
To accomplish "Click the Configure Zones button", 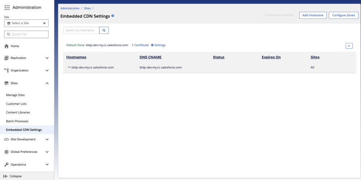I will click(343, 15).
